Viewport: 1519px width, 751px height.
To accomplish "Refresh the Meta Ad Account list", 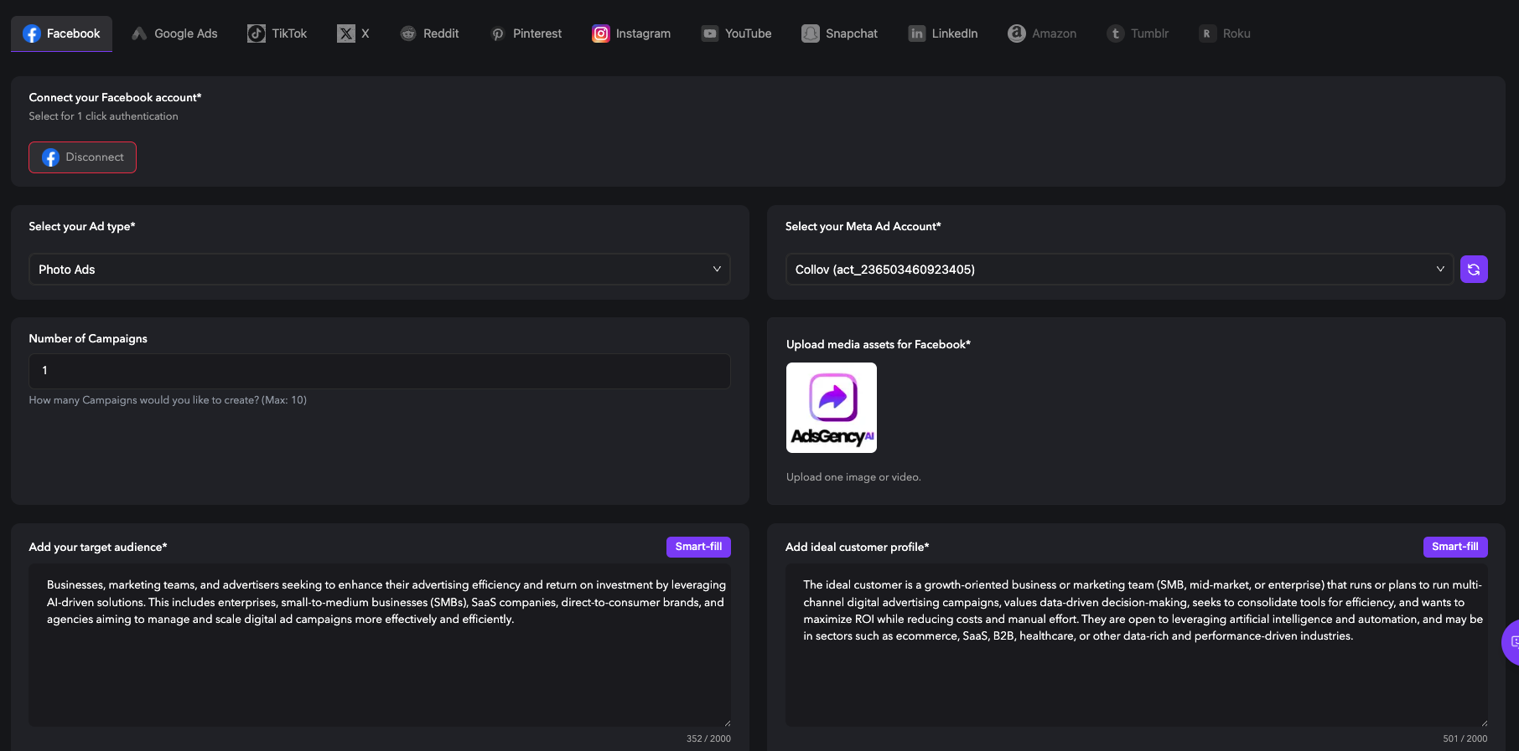I will (1474, 270).
